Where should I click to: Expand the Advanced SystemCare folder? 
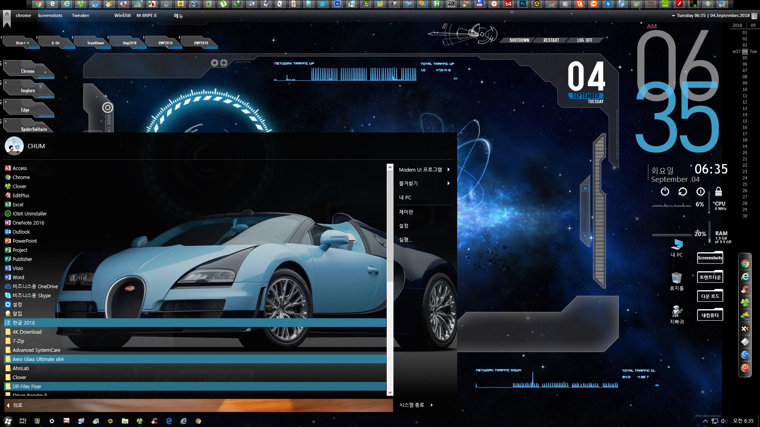[195, 350]
